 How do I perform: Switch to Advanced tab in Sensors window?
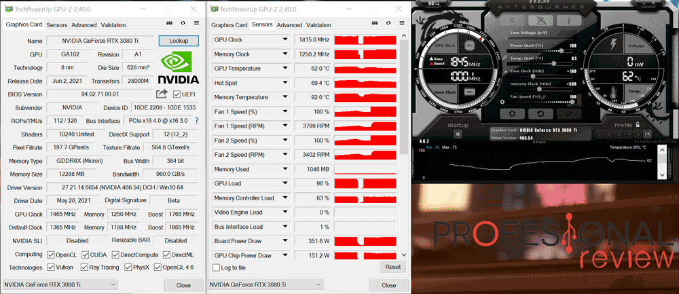point(289,25)
